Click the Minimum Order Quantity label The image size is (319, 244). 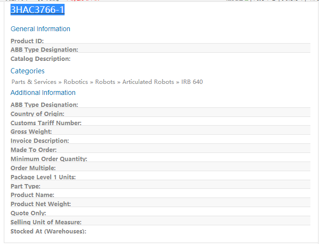point(49,159)
